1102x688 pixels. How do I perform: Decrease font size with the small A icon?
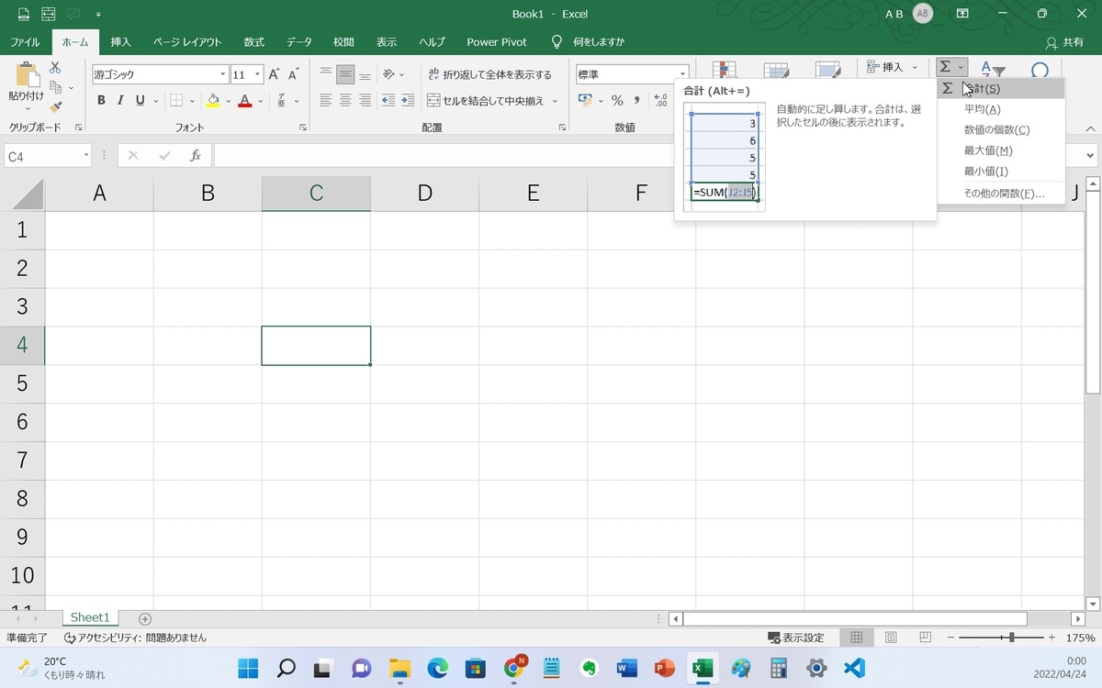coord(294,74)
